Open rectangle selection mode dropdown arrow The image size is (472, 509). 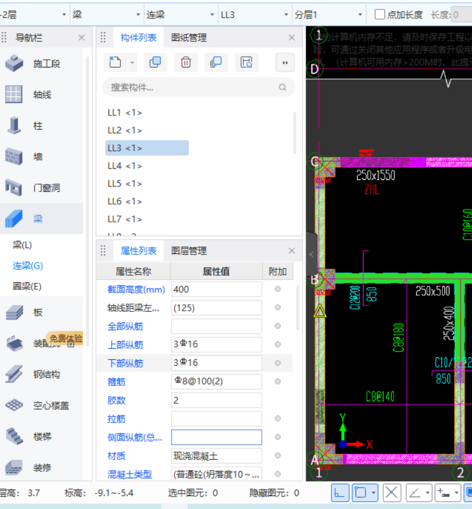374,493
